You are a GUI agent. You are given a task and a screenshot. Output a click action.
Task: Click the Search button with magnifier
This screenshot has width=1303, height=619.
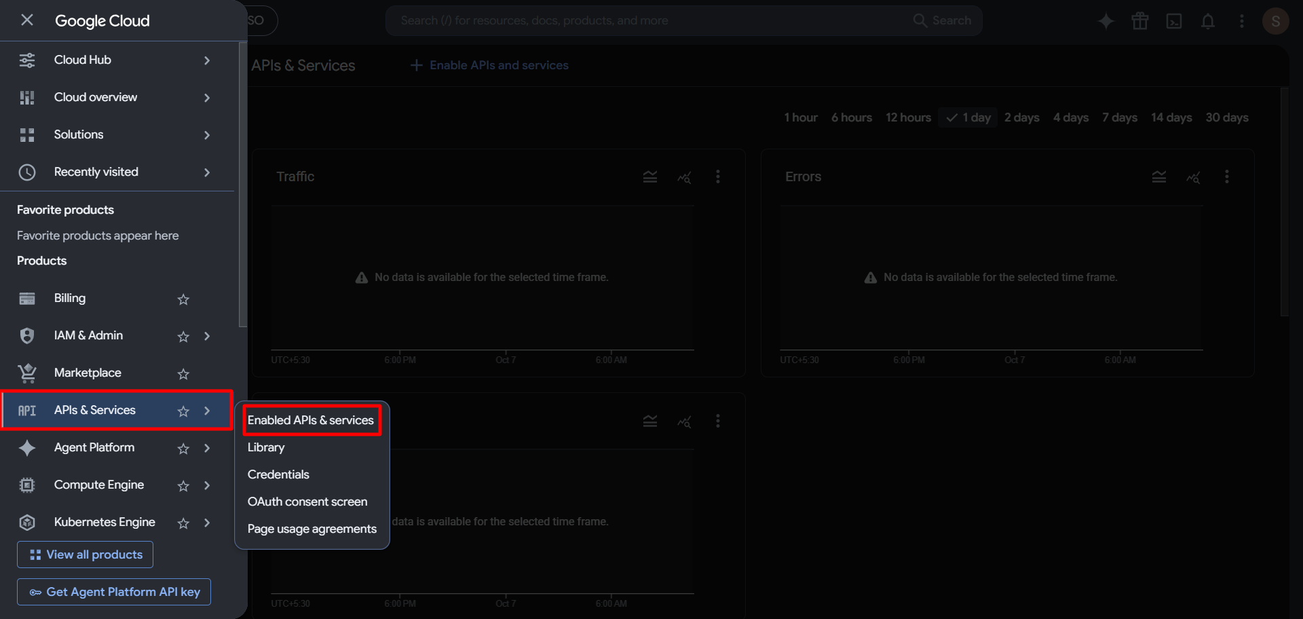(943, 20)
